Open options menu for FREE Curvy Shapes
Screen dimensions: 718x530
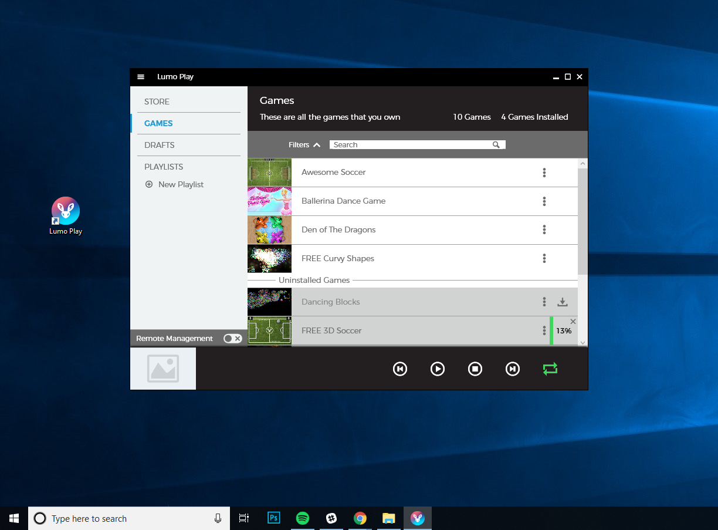544,259
